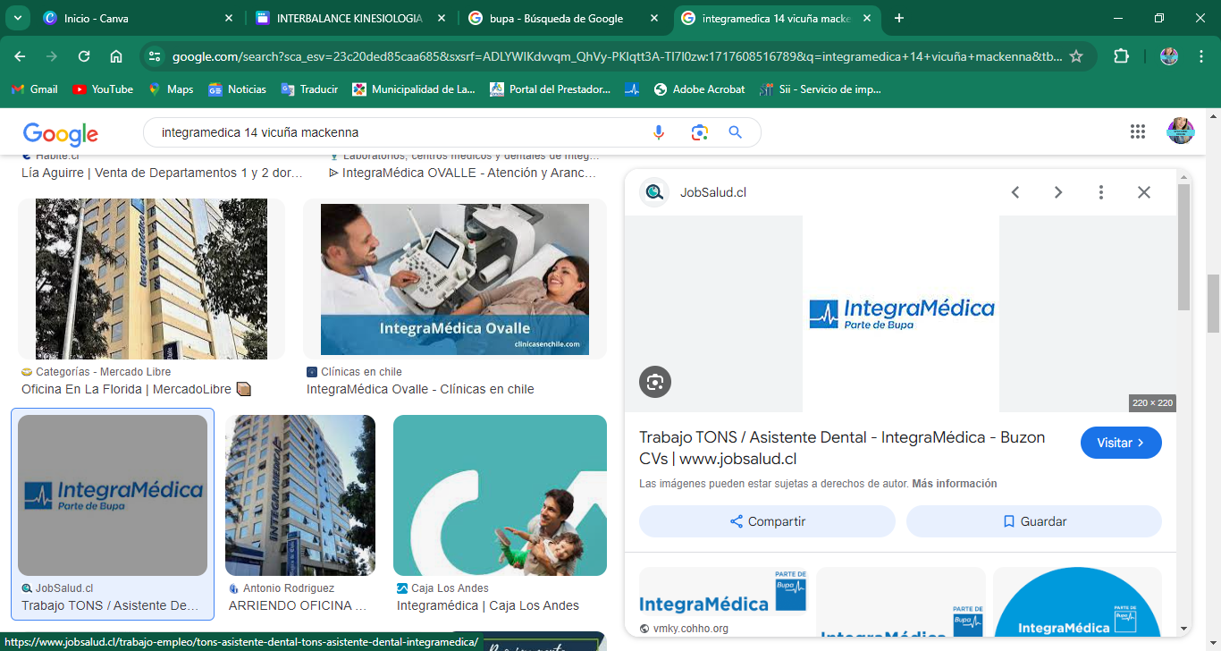This screenshot has height=651, width=1221.
Task: Open ARRIENDO OFICINA result title
Action: point(298,605)
